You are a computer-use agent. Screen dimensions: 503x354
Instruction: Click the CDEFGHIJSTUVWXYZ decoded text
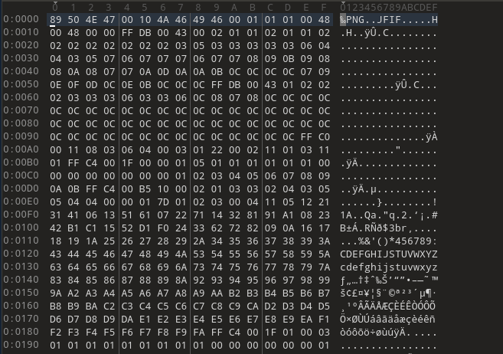point(389,254)
